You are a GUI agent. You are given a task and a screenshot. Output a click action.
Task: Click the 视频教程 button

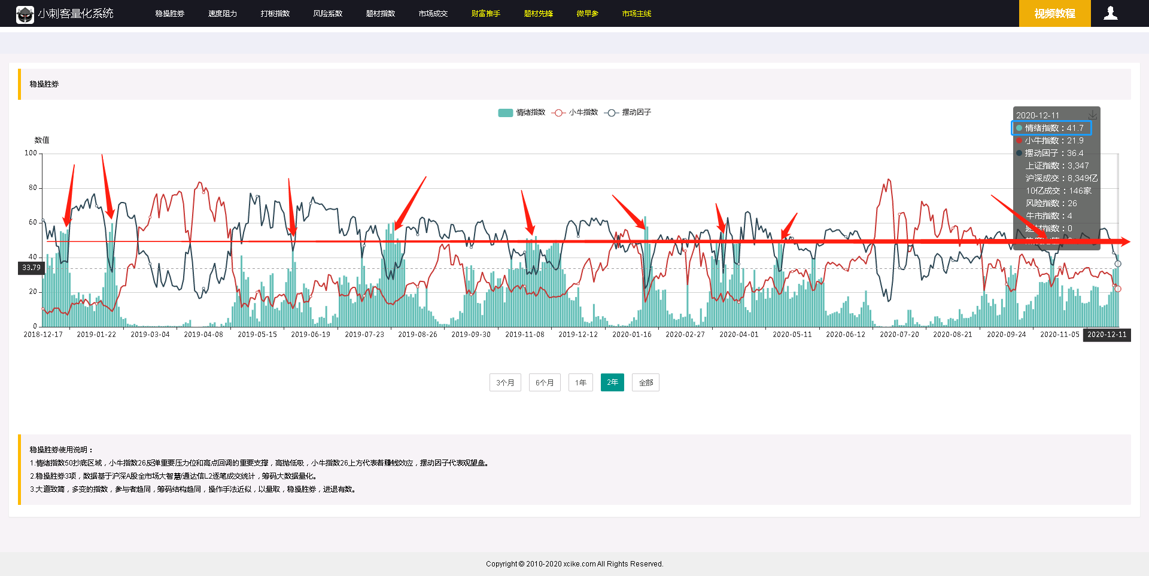1055,13
